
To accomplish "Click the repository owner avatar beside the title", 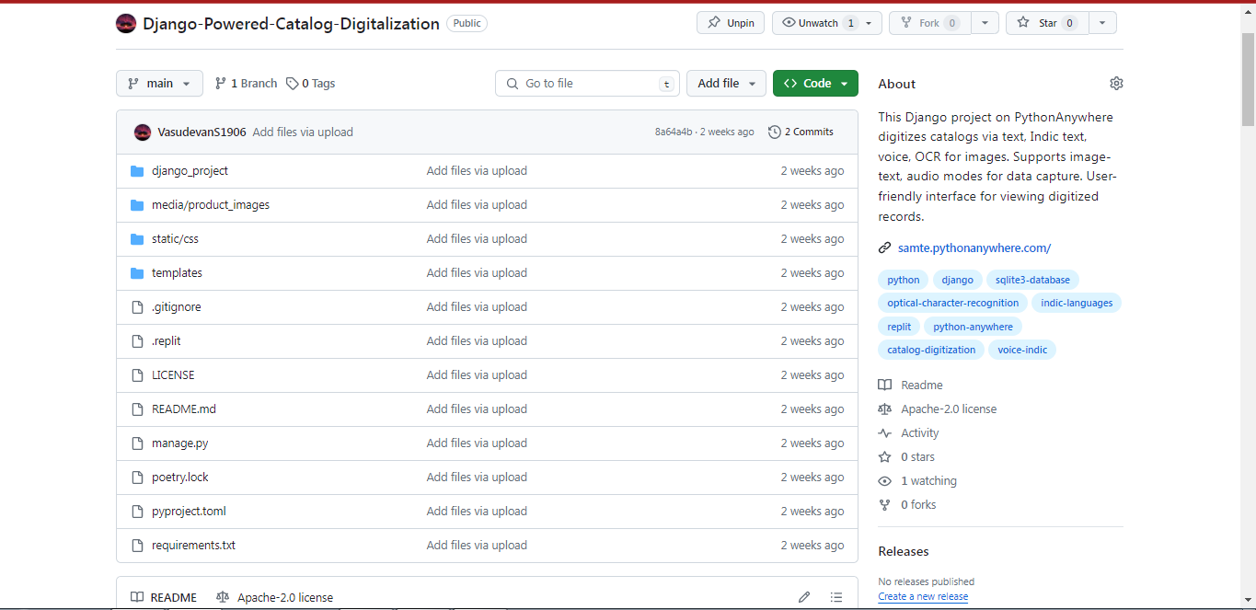I will (126, 24).
